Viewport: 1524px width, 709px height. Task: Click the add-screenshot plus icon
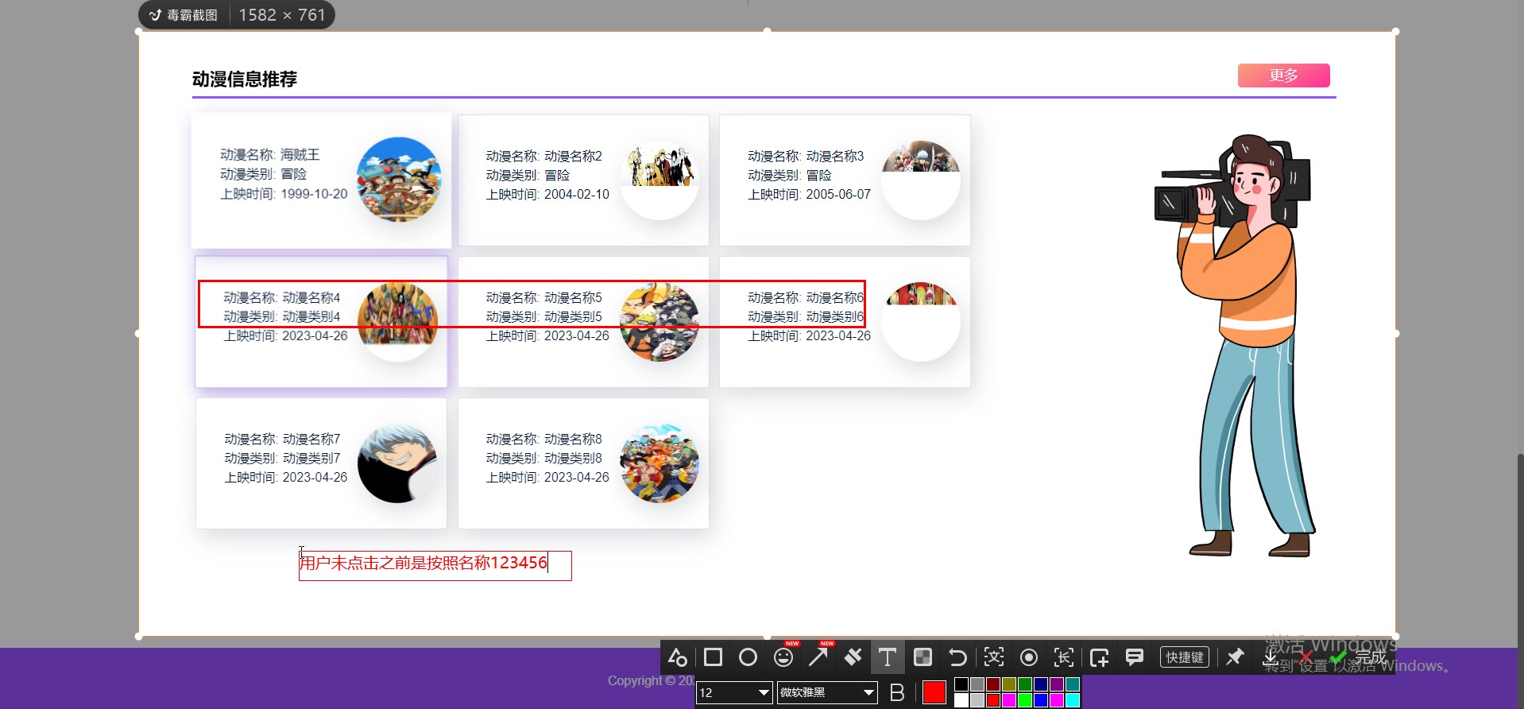tap(1099, 657)
